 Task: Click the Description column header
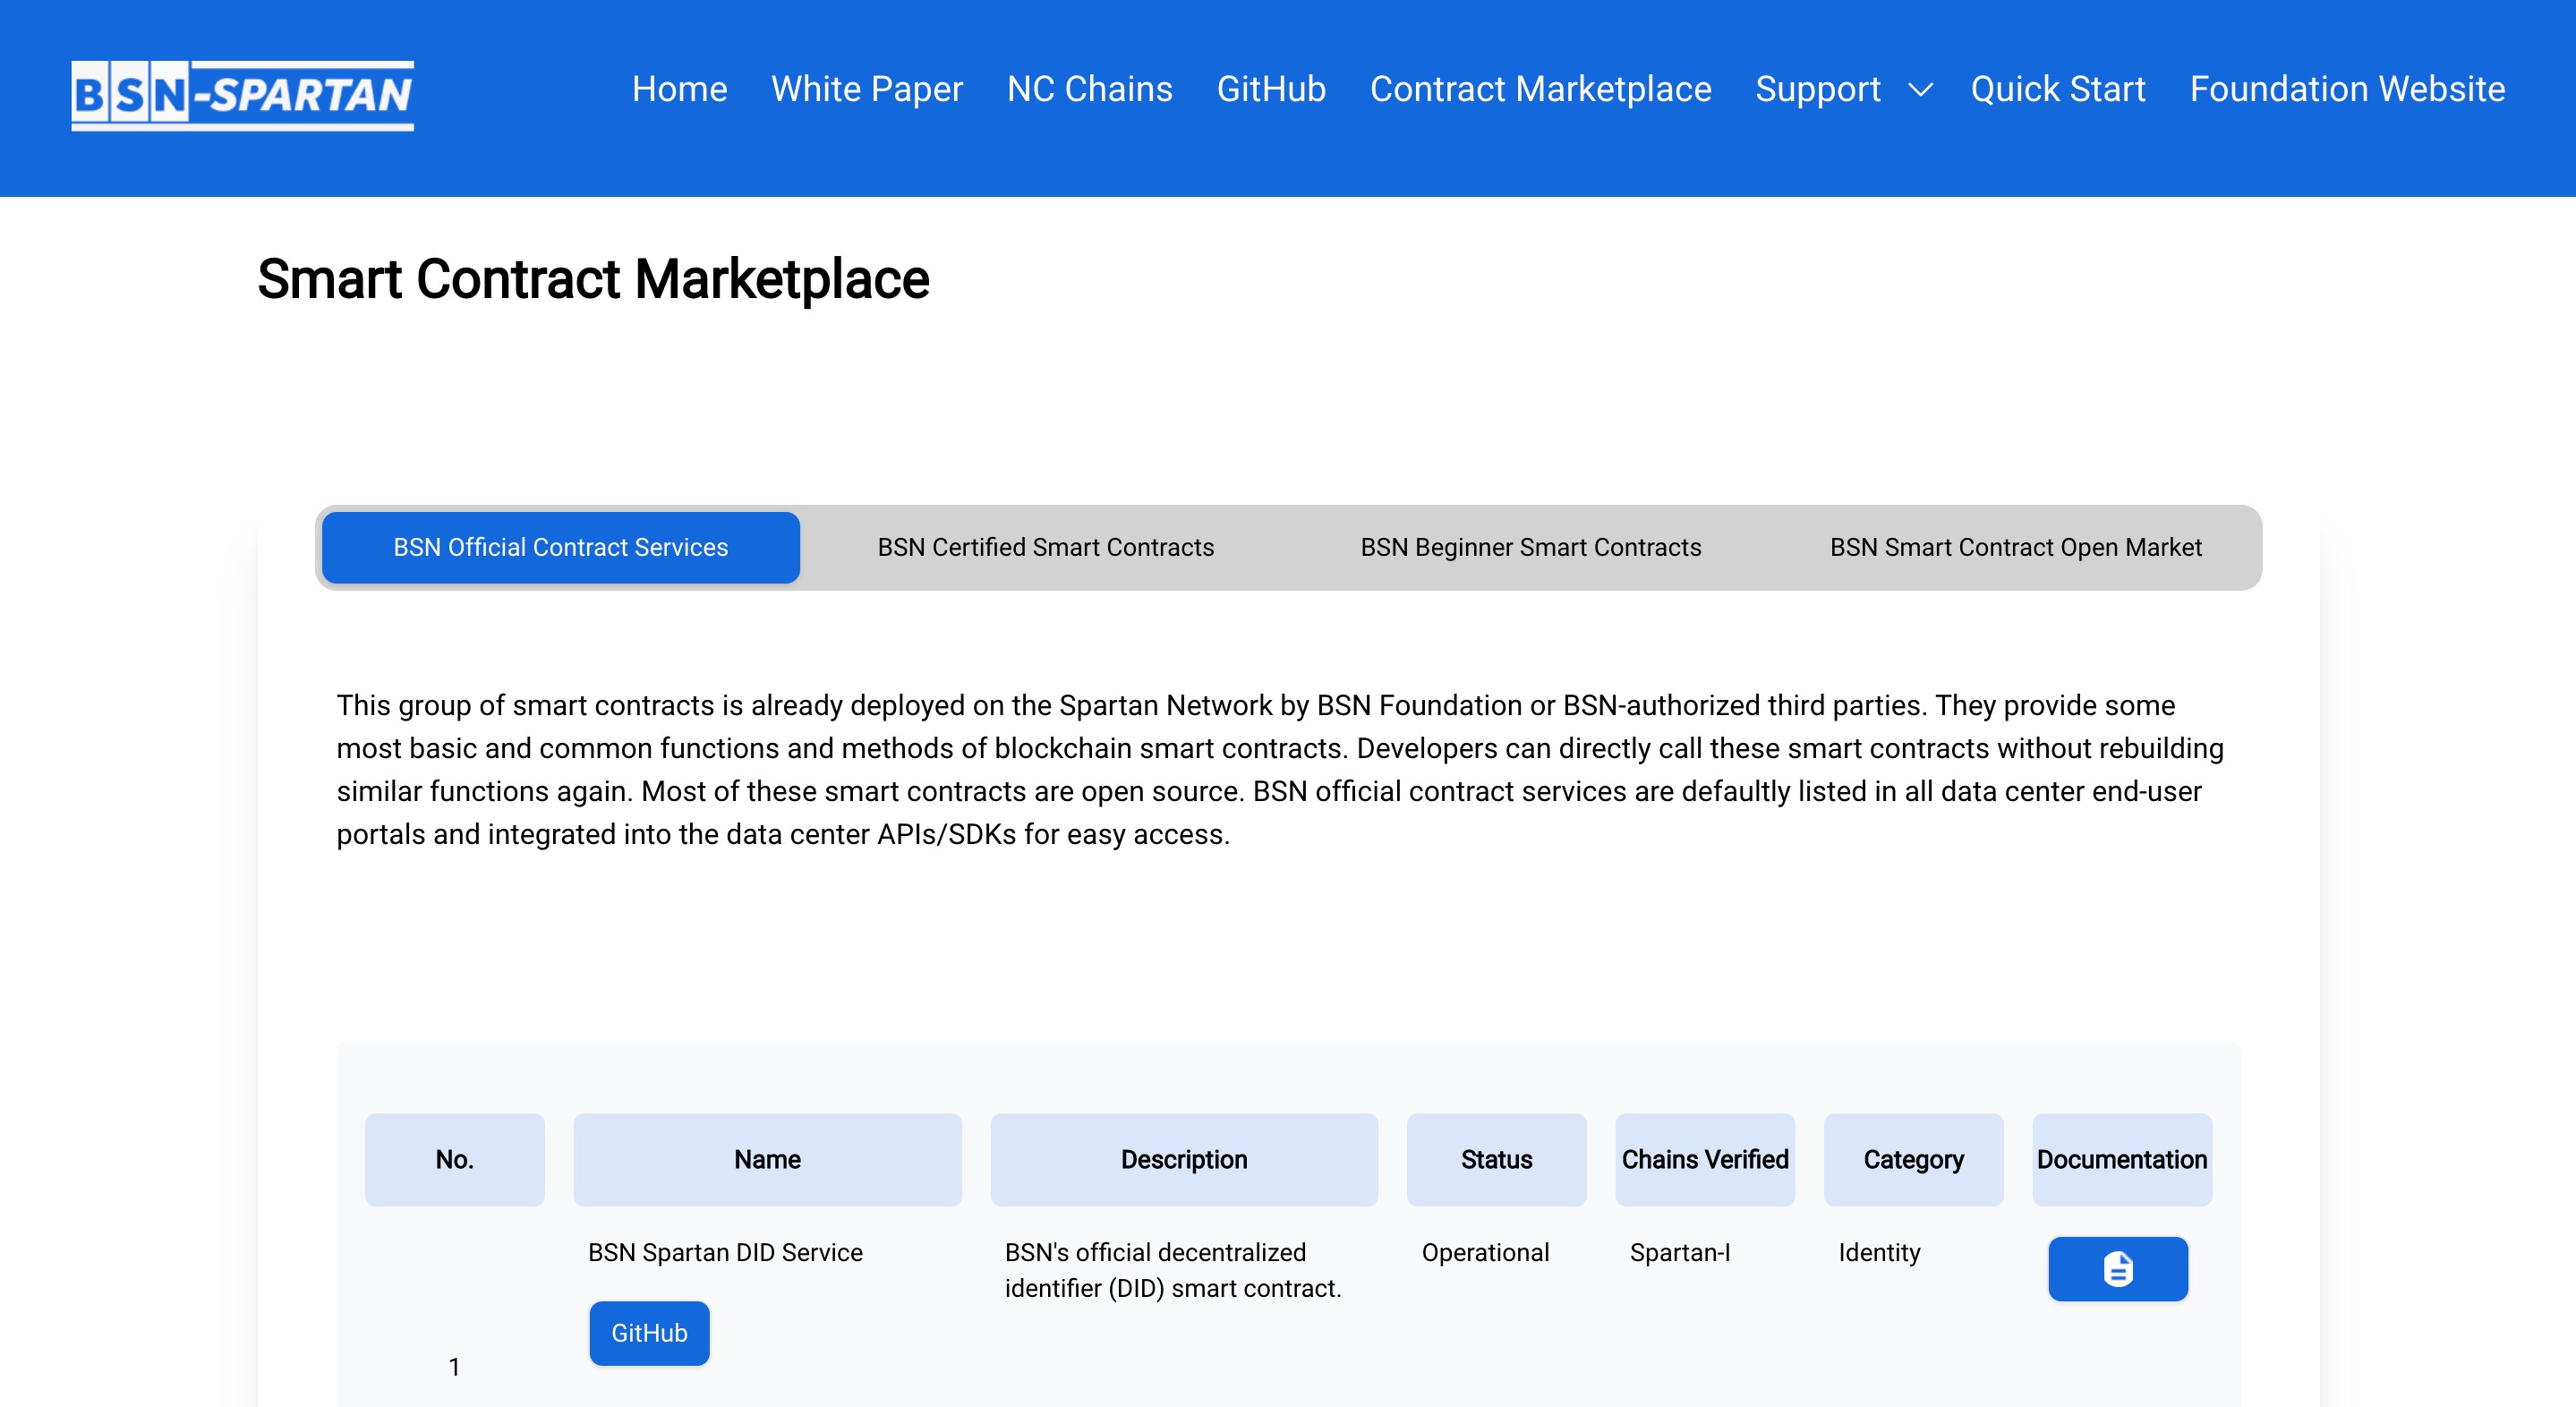point(1183,1159)
